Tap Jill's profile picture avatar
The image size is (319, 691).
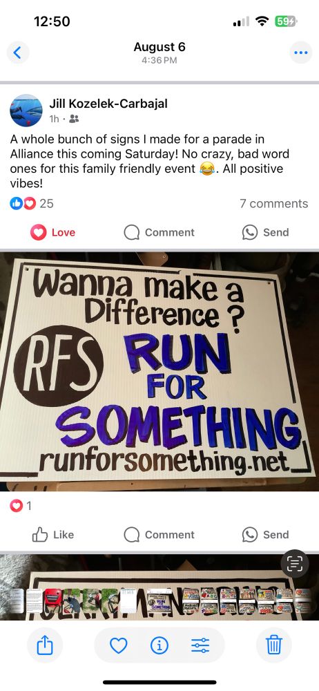point(26,110)
